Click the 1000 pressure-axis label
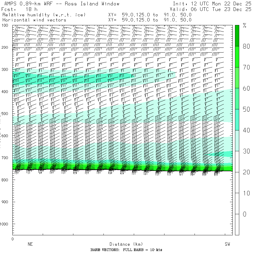The height and width of the screenshot is (253, 253). [4, 224]
